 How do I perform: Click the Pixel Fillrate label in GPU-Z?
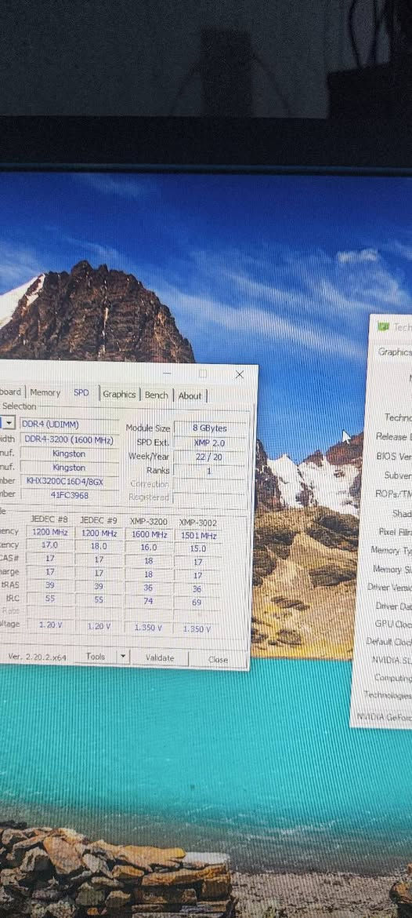click(395, 531)
